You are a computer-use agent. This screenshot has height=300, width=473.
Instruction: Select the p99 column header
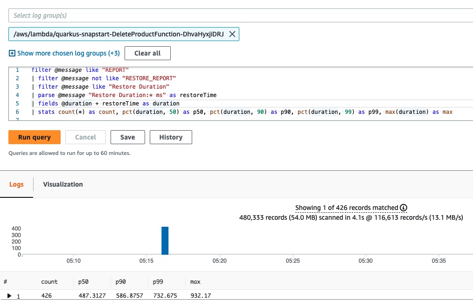158,282
